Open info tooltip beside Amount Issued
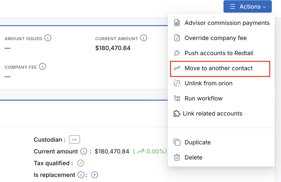 (48, 38)
